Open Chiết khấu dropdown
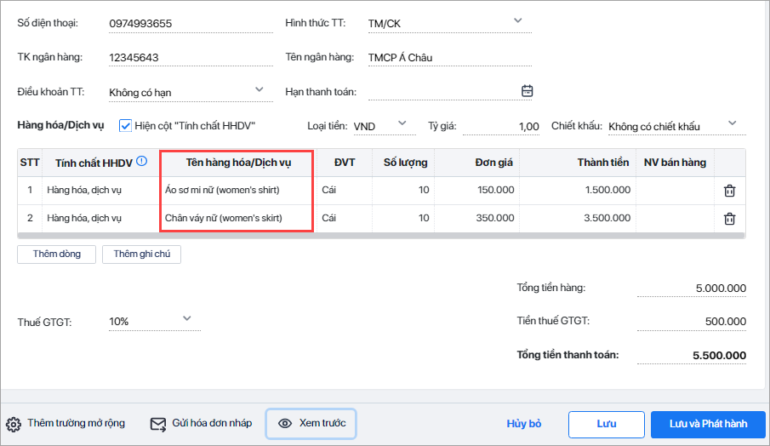 pyautogui.click(x=733, y=123)
